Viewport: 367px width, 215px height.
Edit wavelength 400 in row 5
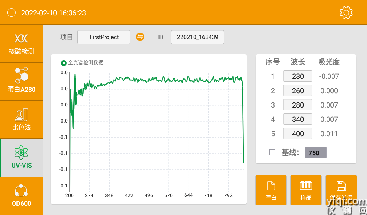[x=298, y=133]
